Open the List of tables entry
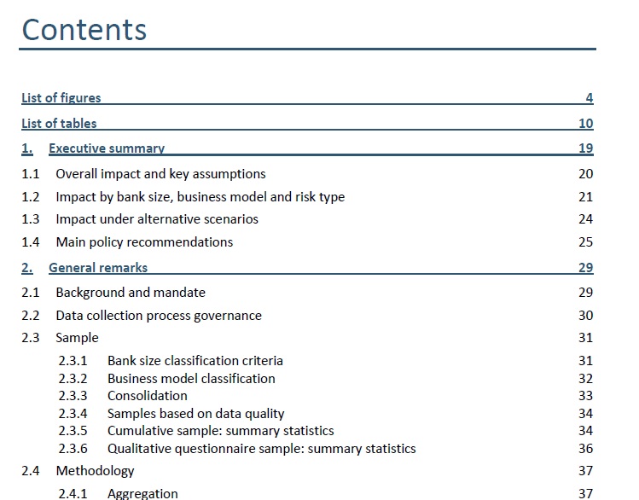639x500 pixels. [59, 124]
